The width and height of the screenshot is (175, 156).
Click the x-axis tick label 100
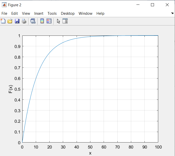click(158, 147)
